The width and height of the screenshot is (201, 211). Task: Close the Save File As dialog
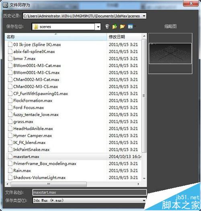(191, 3)
